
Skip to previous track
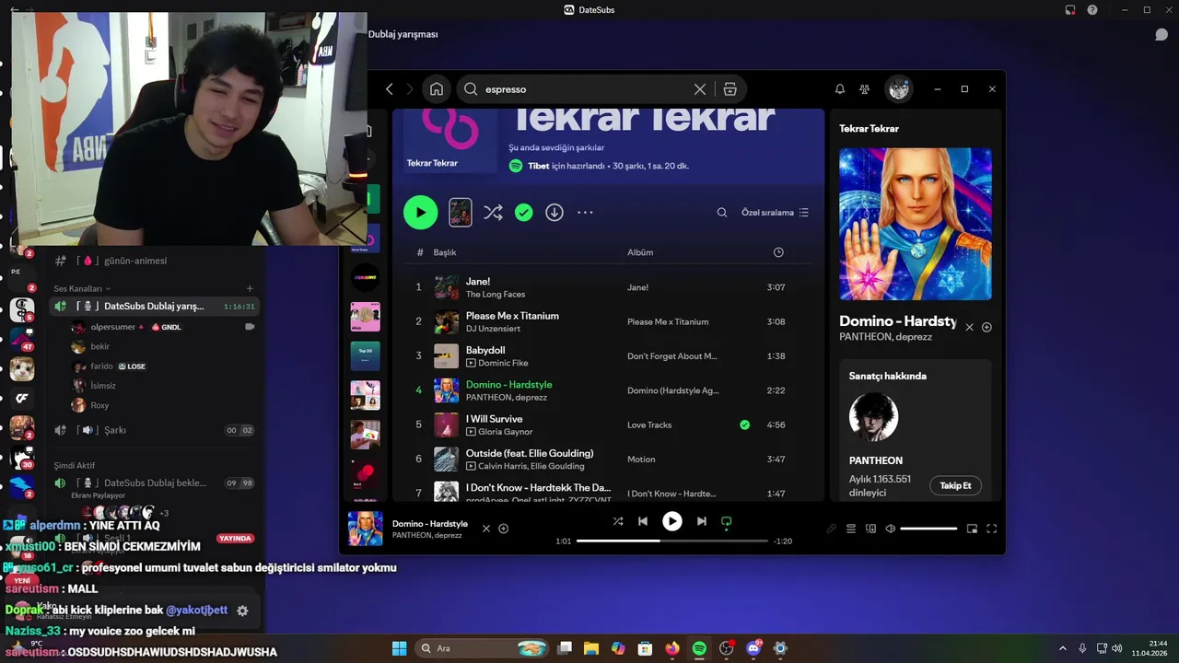643,521
